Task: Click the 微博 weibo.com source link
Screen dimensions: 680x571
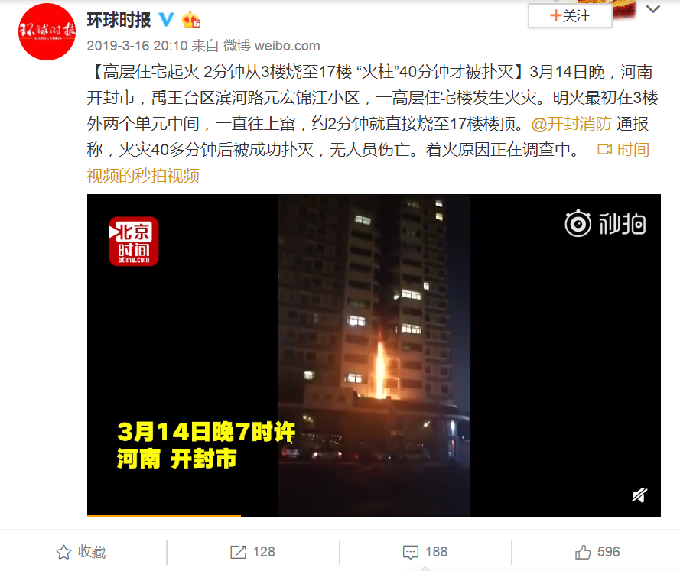Action: tap(272, 46)
